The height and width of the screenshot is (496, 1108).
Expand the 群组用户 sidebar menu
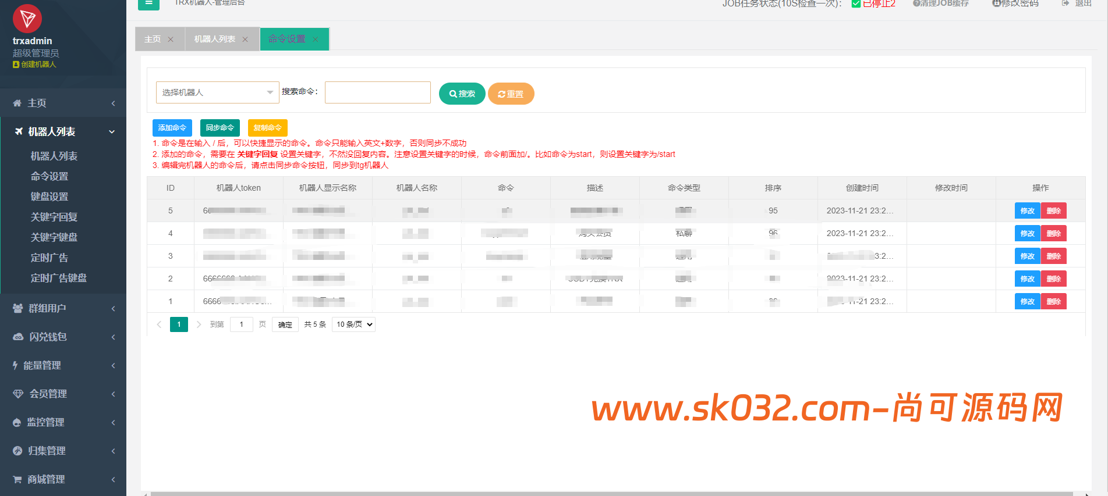click(x=63, y=309)
